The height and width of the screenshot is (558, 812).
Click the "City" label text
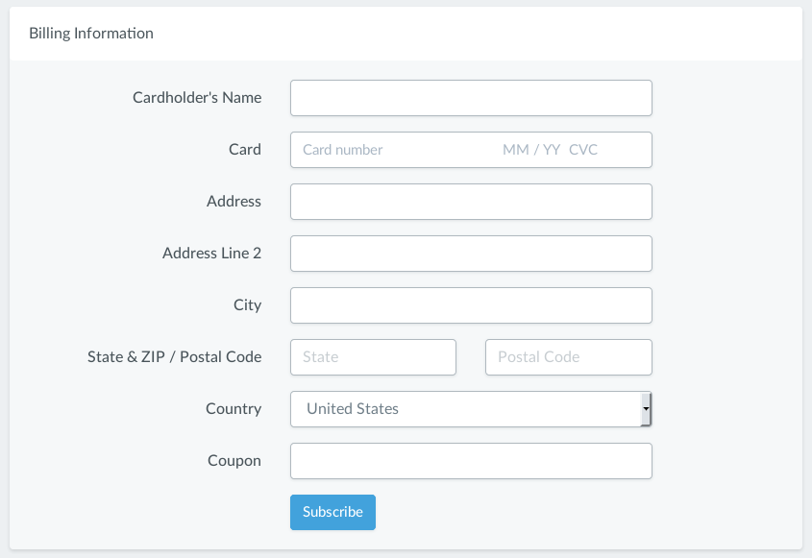click(247, 305)
